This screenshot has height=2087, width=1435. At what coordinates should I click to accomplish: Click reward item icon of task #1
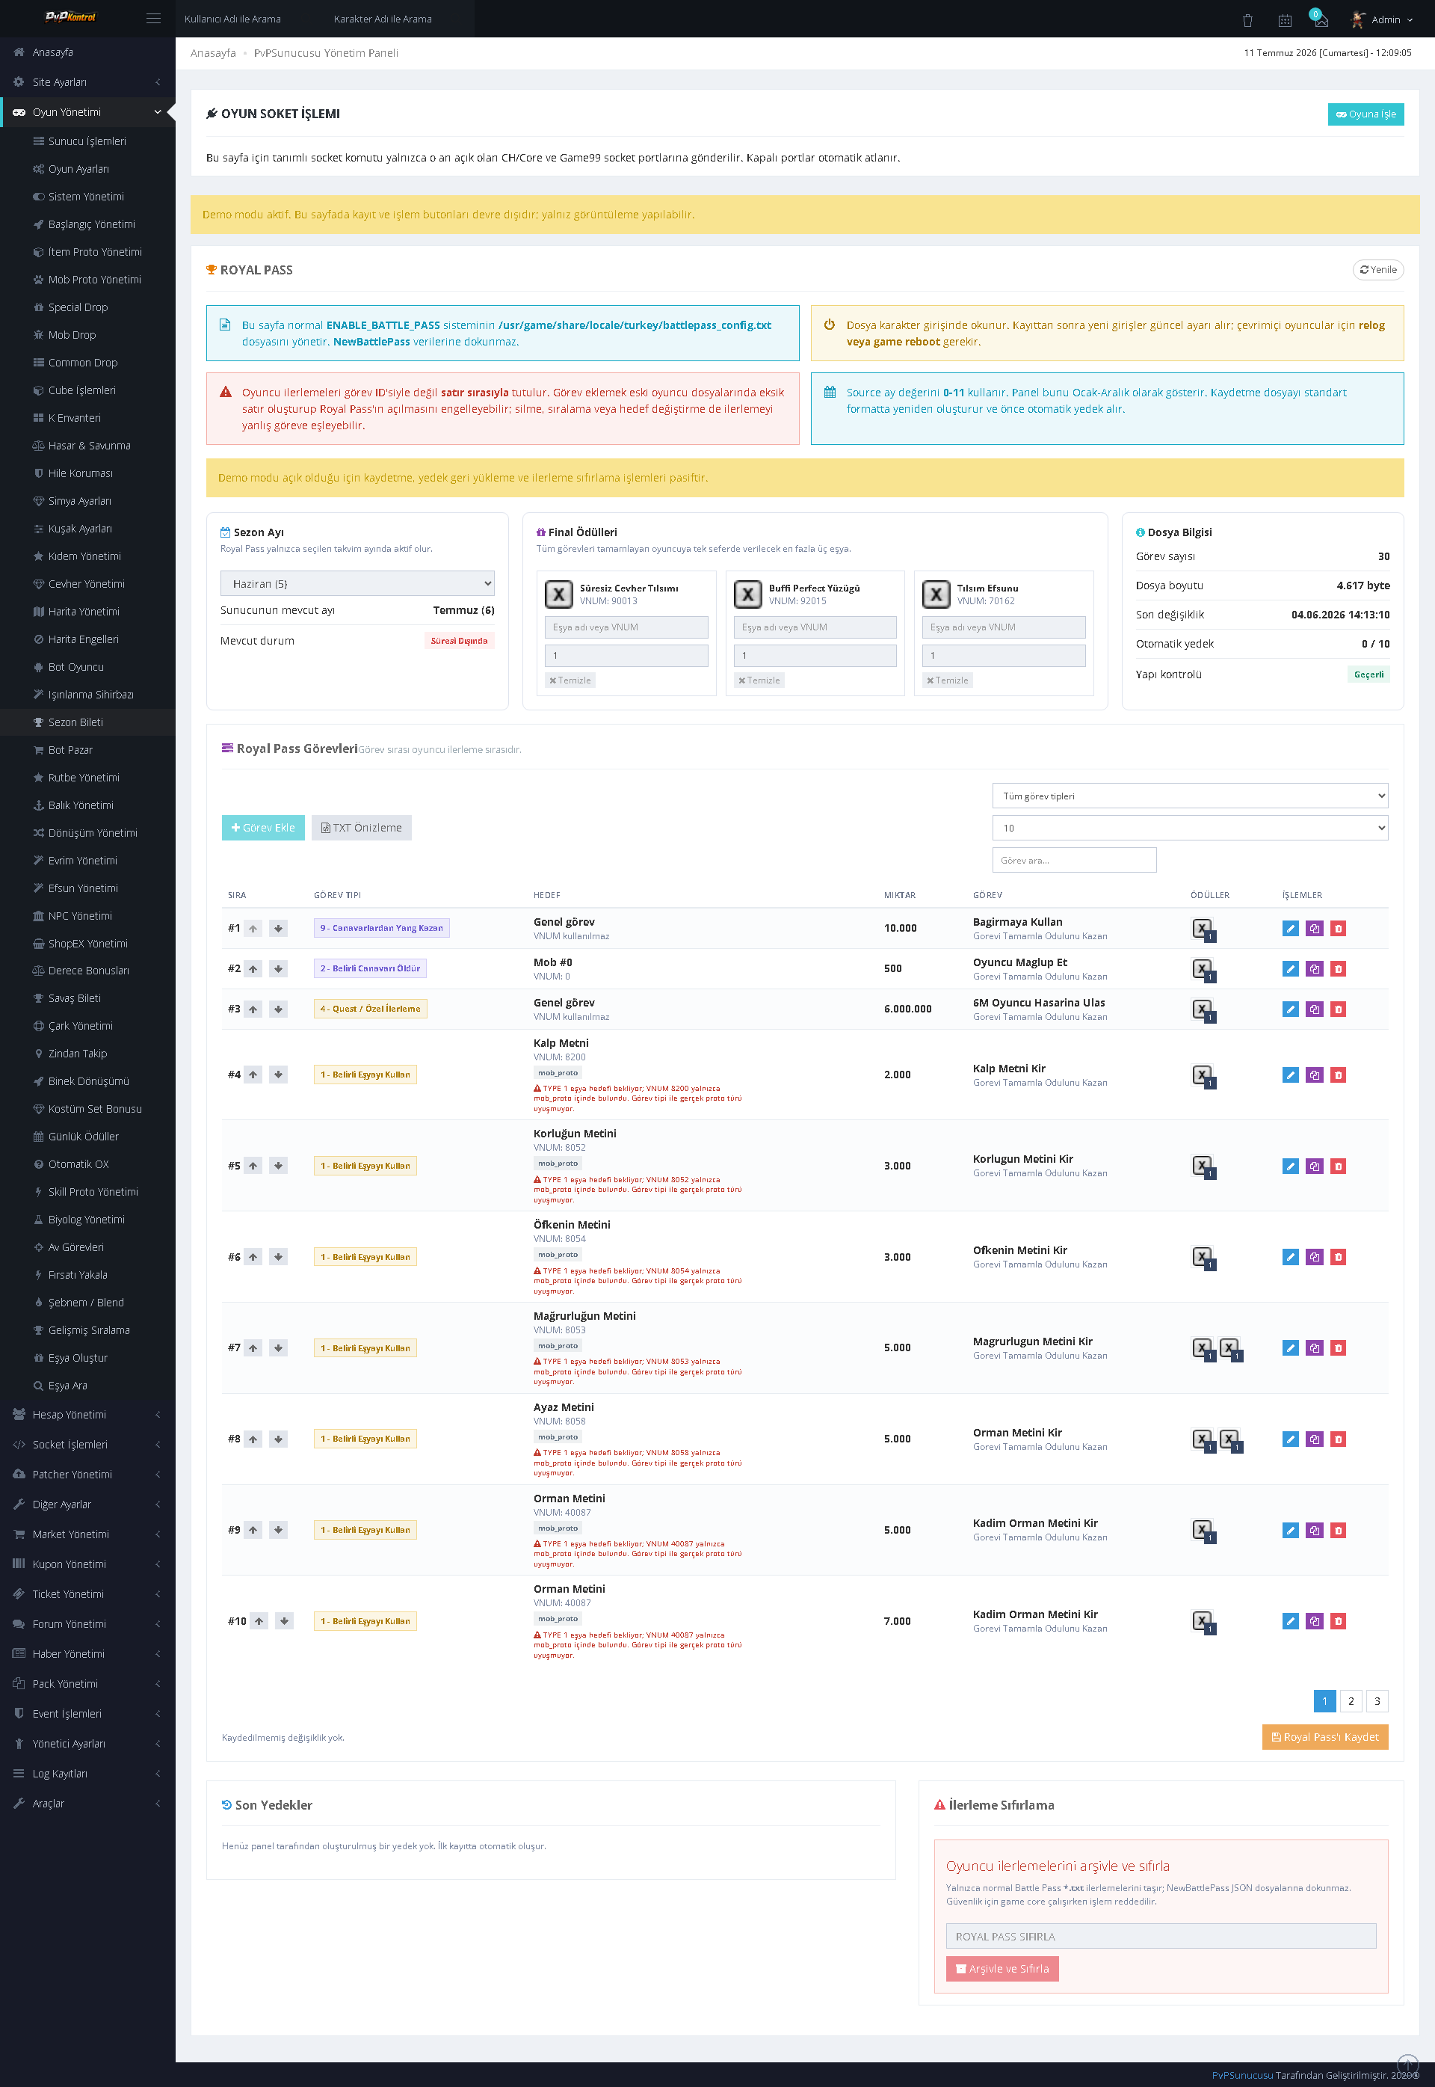coord(1203,929)
